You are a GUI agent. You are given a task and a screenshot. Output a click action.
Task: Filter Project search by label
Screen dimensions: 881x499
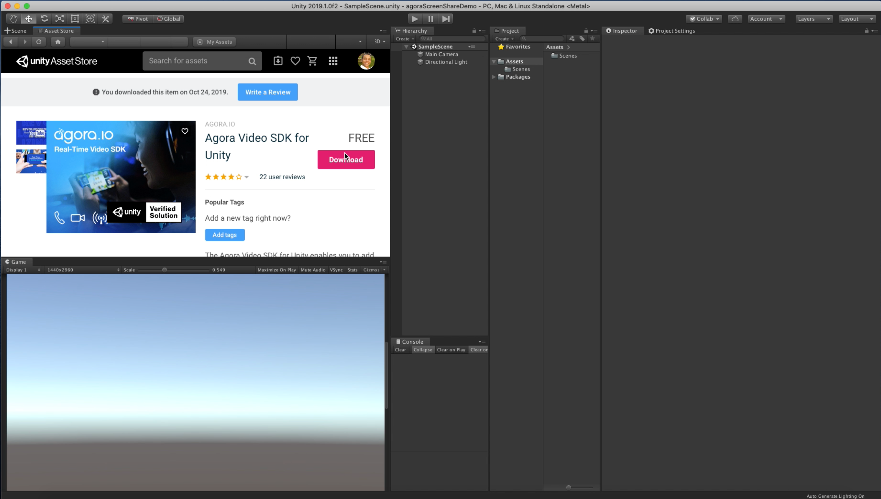582,38
